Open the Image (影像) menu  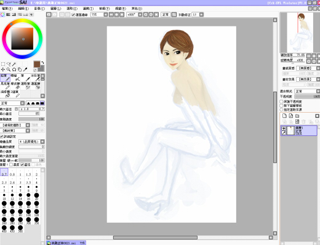point(39,9)
